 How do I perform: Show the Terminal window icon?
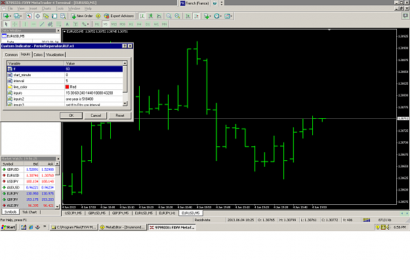coord(54,16)
